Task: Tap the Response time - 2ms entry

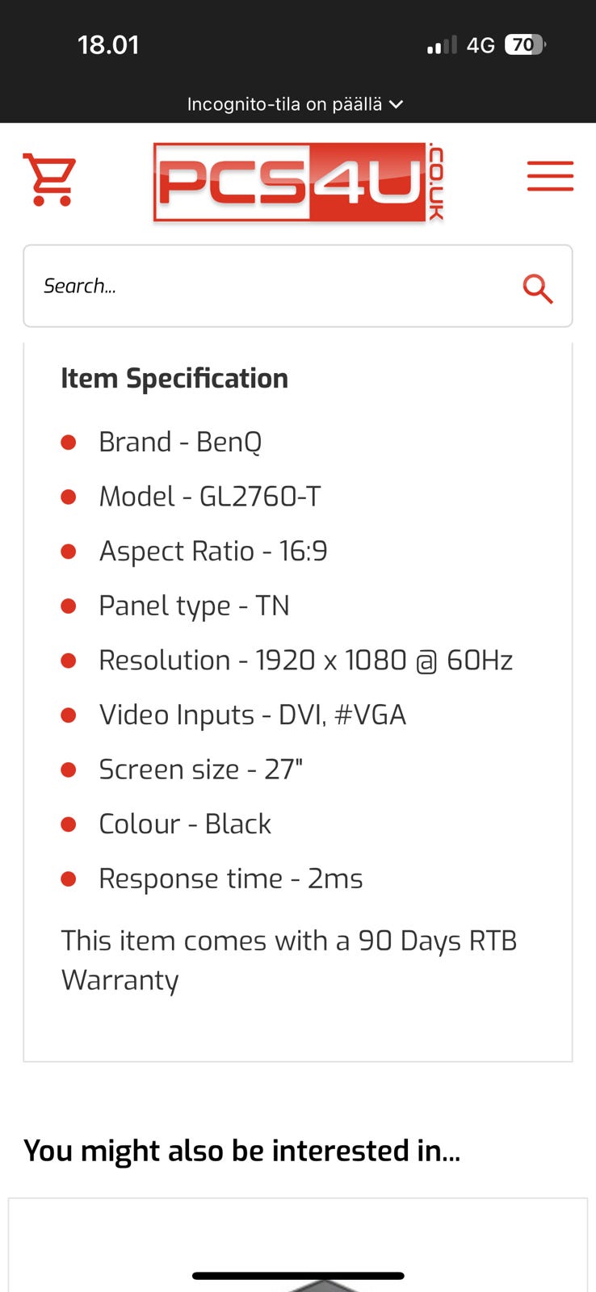Action: [231, 879]
